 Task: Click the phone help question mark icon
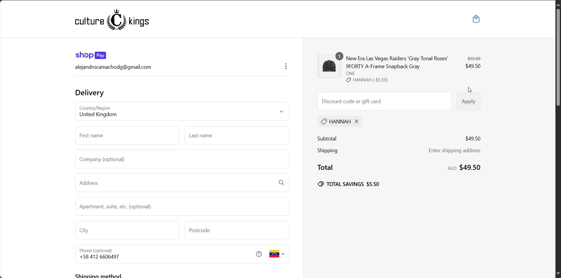point(259,254)
